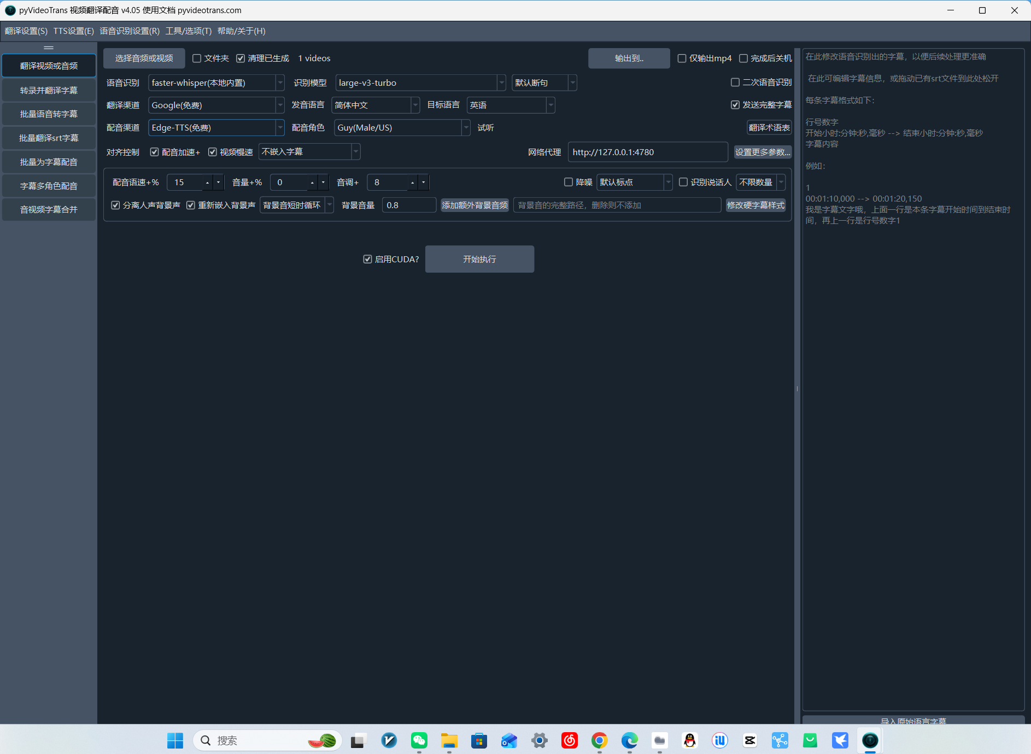This screenshot has width=1031, height=754.
Task: Switch to 批量语音转字幕 sidebar tab
Action: tap(49, 114)
